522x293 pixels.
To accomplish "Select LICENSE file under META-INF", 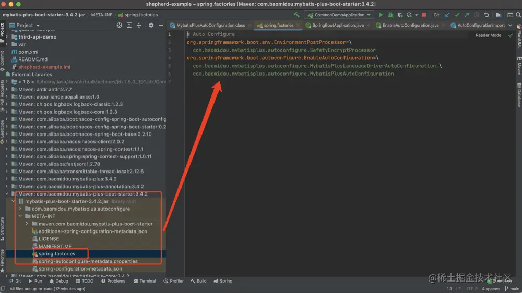I will (x=49, y=239).
